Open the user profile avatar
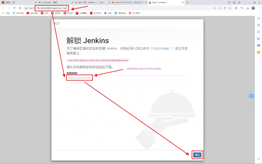The width and height of the screenshot is (262, 164). click(253, 8)
